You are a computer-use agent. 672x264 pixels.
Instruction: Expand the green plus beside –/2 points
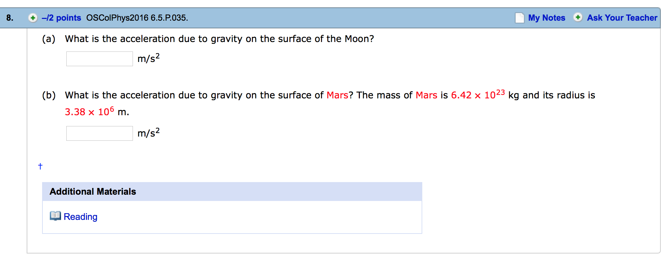[33, 18]
